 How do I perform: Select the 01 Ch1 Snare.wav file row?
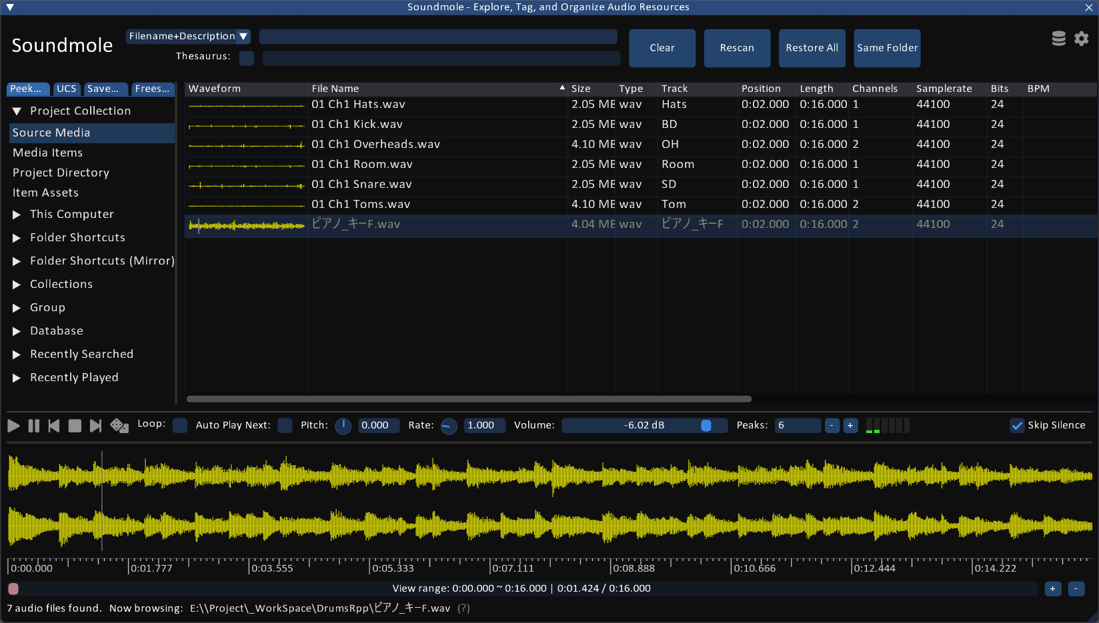(x=361, y=185)
